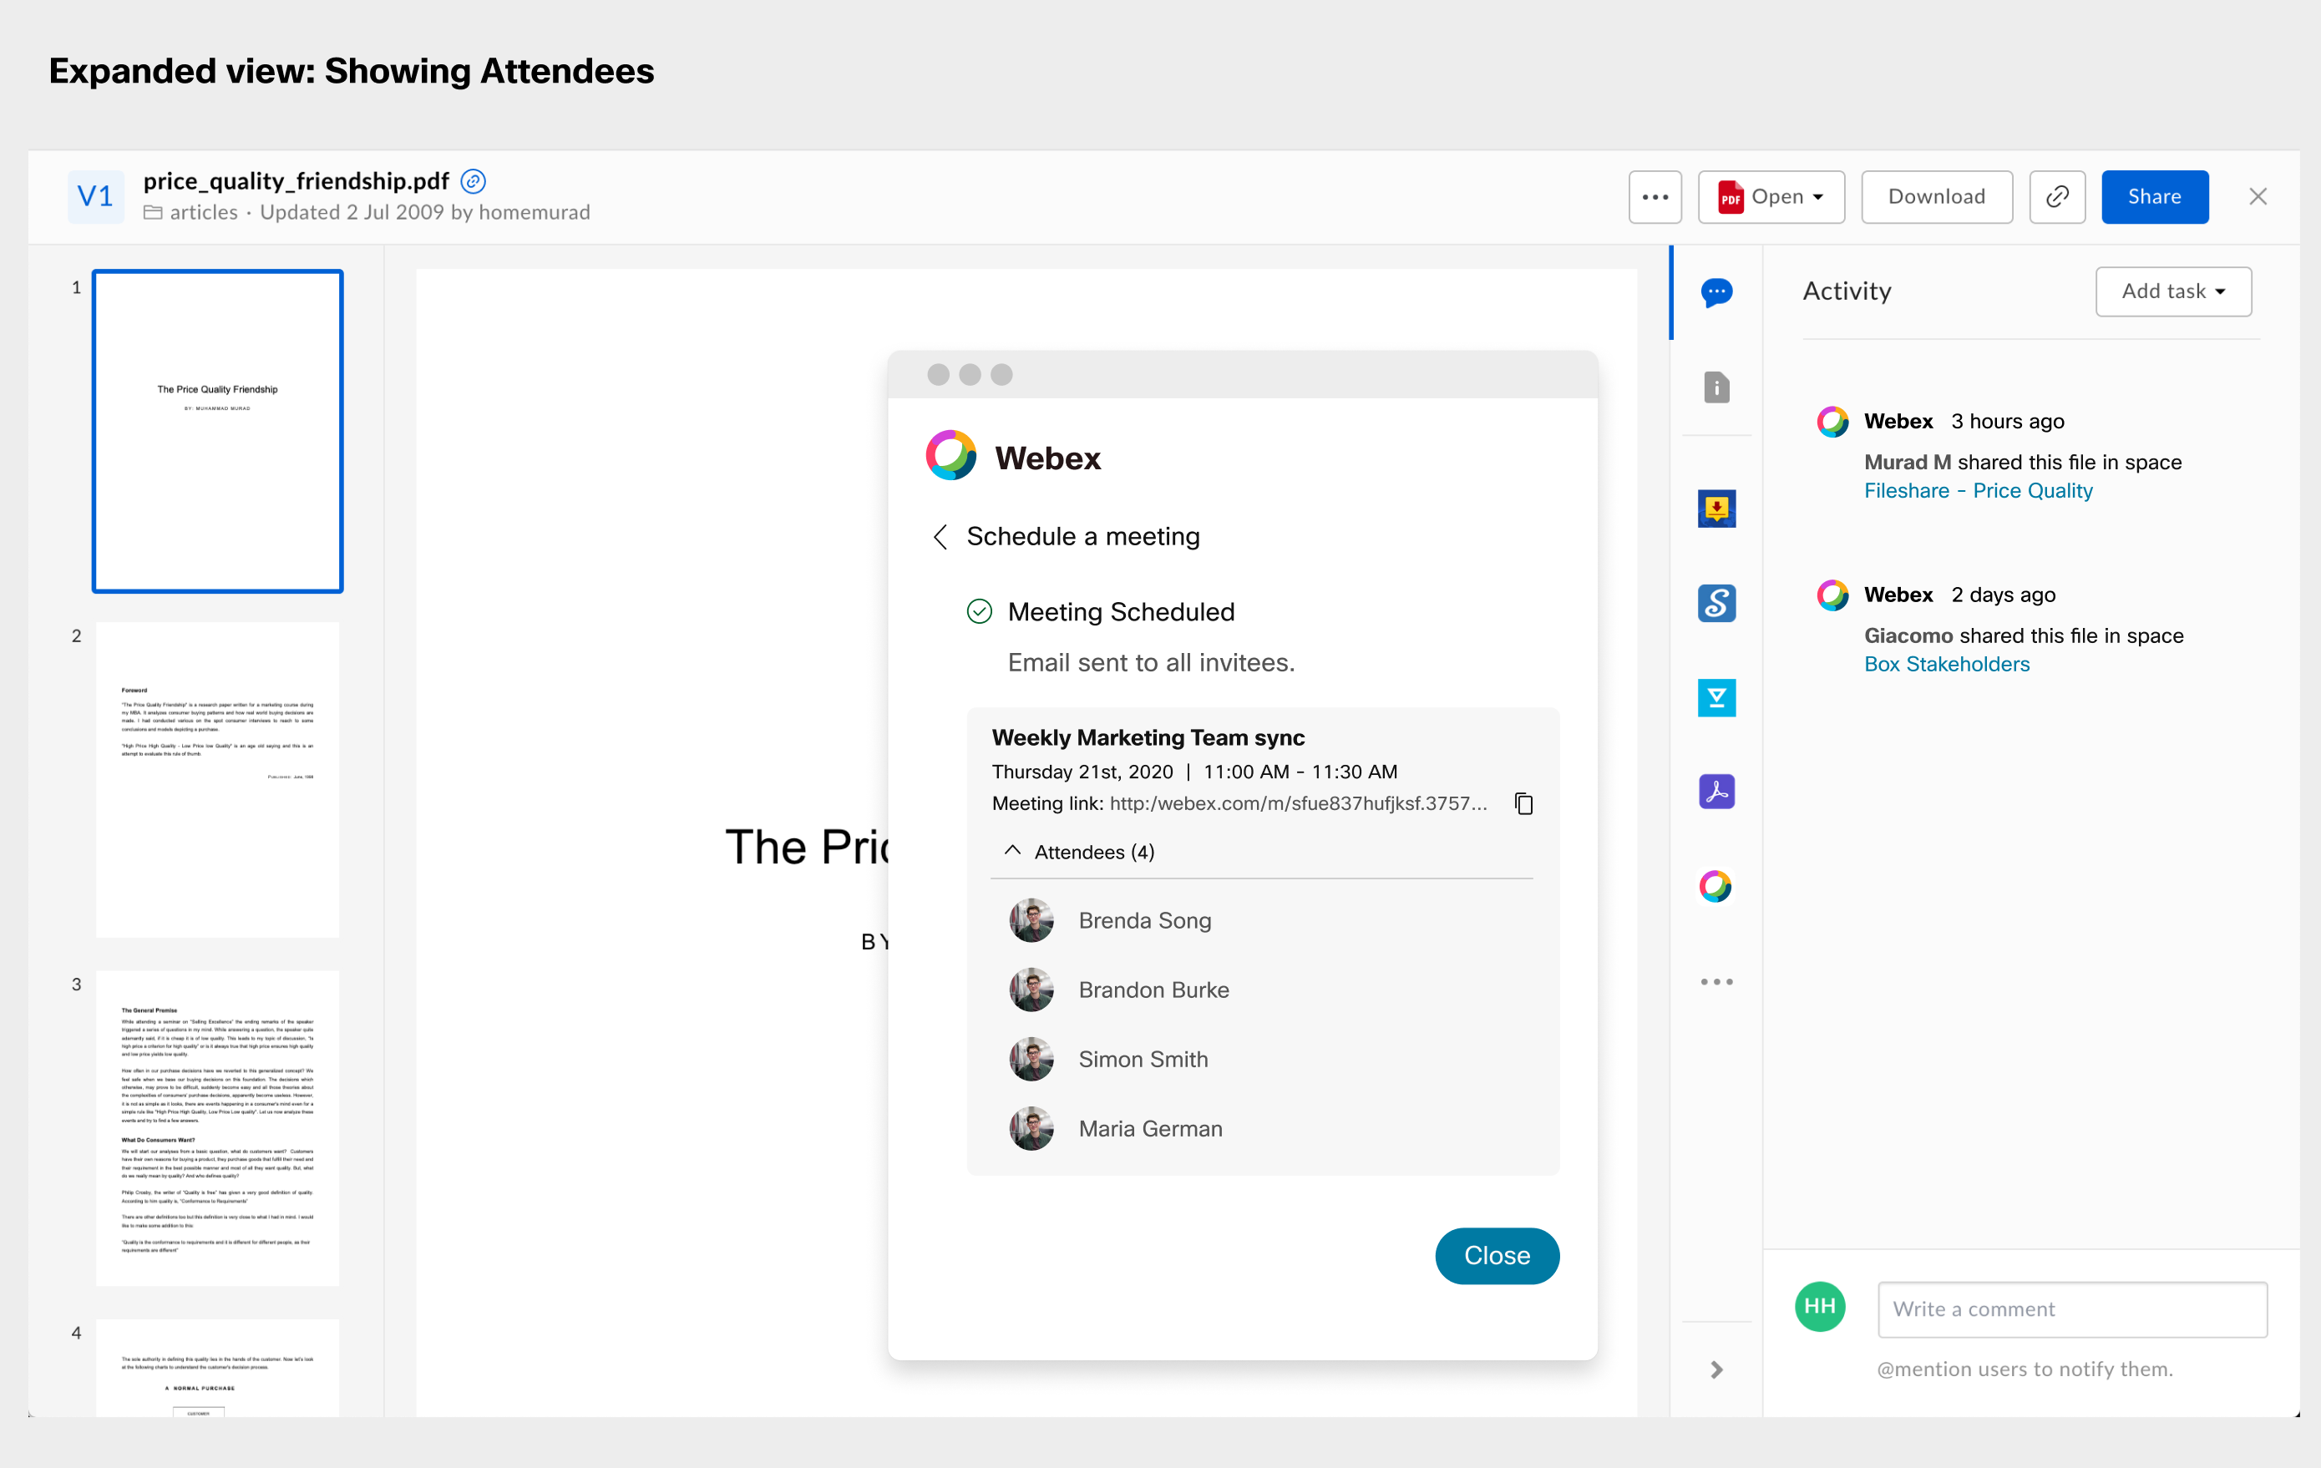Open the Fileshare - Price Quality space link
Viewport: 2321px width, 1468px height.
[1978, 491]
